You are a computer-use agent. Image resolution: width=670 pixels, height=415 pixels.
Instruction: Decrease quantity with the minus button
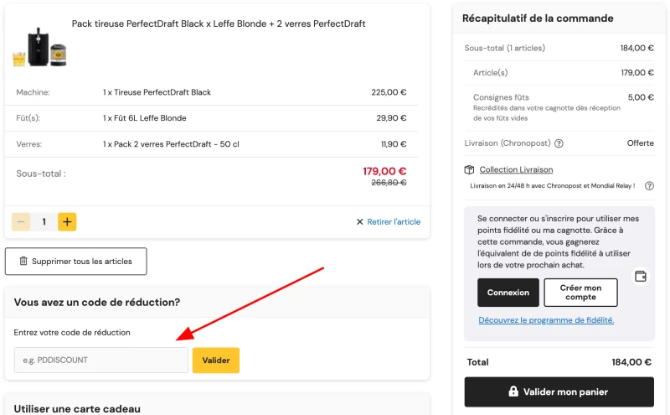[x=21, y=221]
